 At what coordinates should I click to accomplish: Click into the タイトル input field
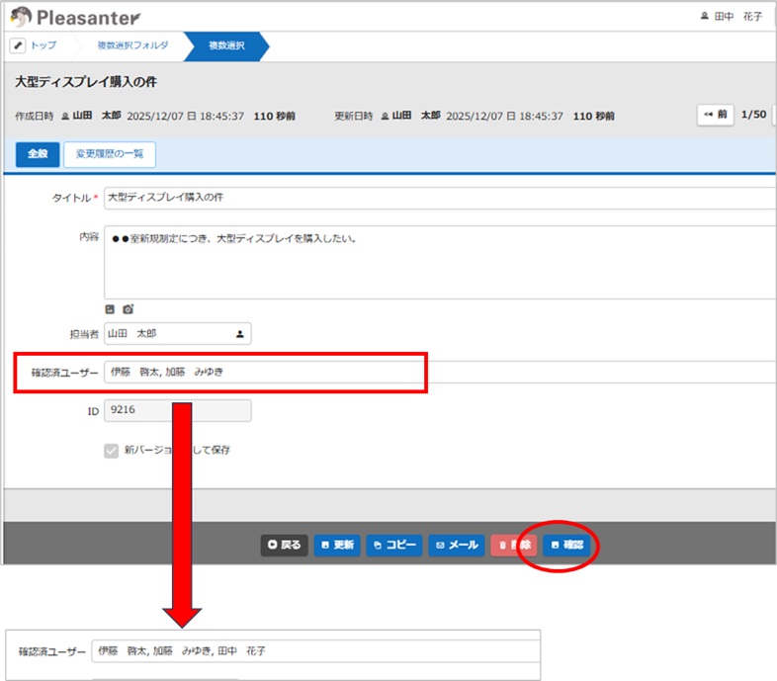point(435,198)
